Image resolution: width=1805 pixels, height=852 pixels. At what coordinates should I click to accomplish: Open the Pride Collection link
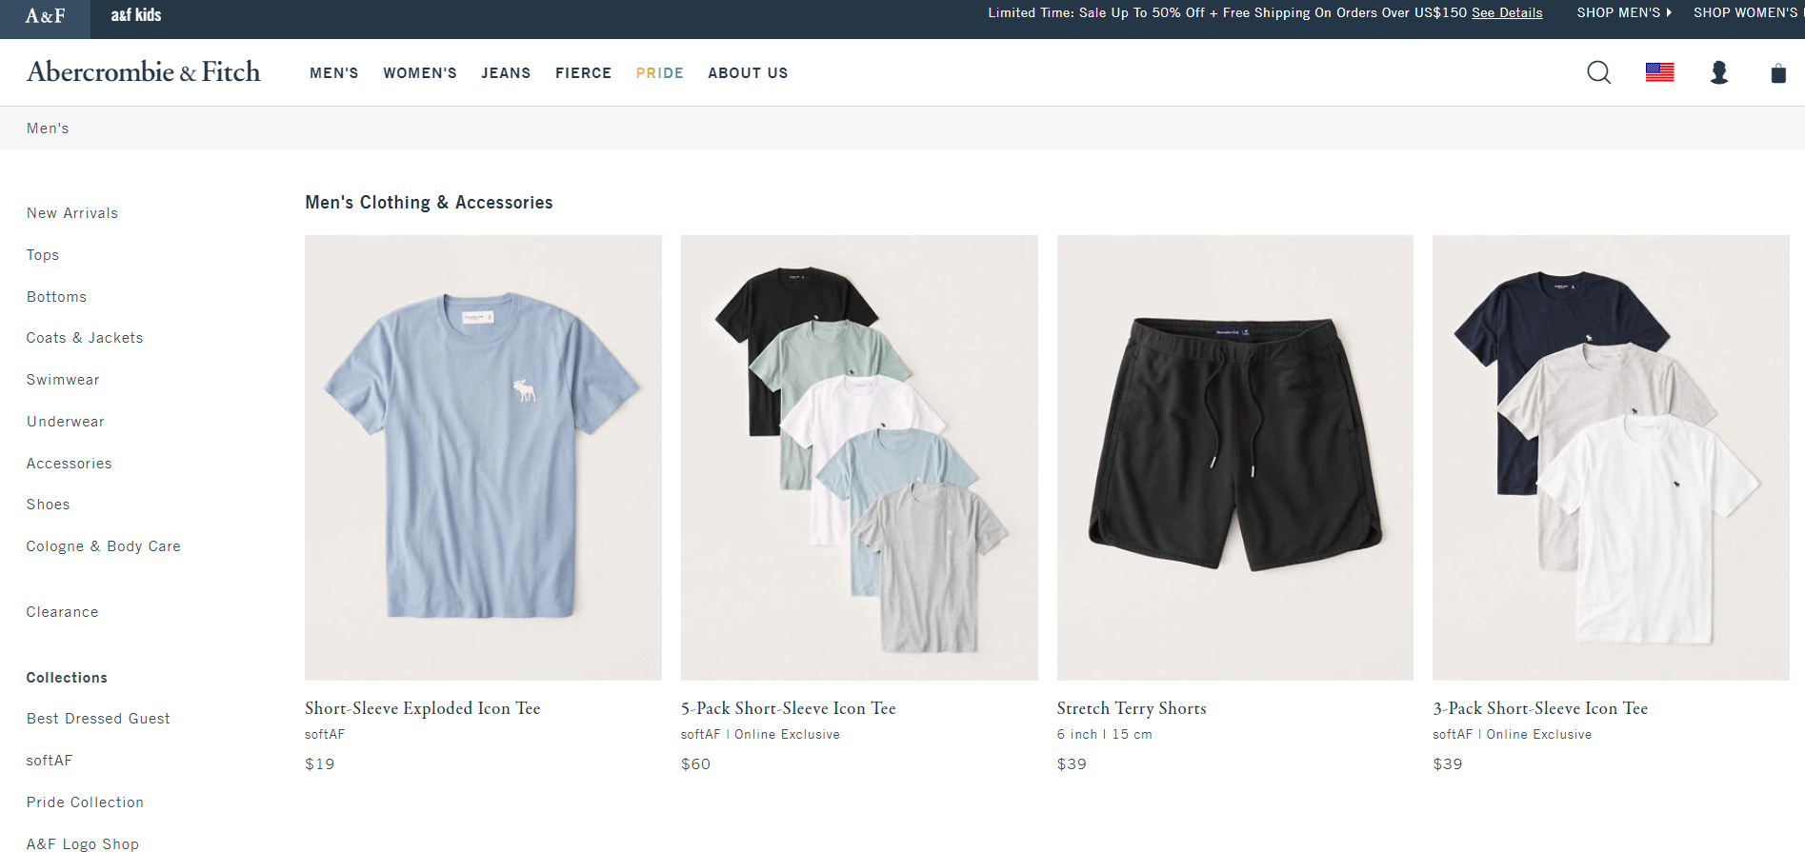pyautogui.click(x=85, y=802)
